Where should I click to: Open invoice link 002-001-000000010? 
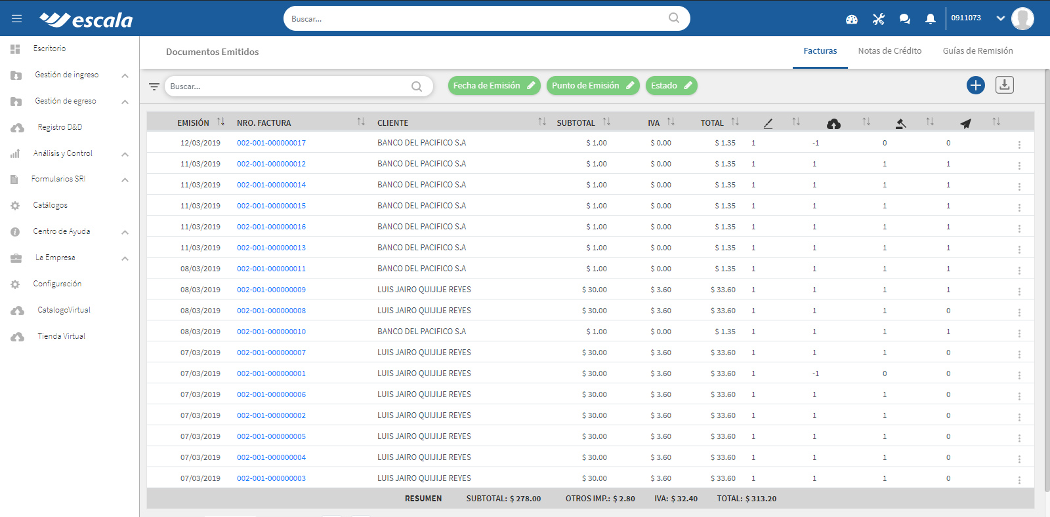coord(271,332)
